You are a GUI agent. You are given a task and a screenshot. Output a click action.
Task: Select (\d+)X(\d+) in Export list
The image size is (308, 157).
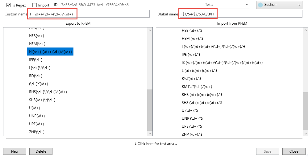38,84
